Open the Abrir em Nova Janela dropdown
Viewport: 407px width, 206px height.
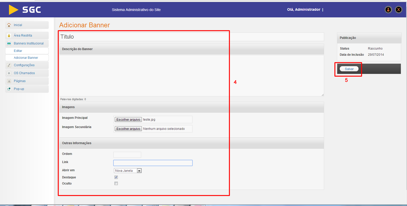(x=128, y=171)
